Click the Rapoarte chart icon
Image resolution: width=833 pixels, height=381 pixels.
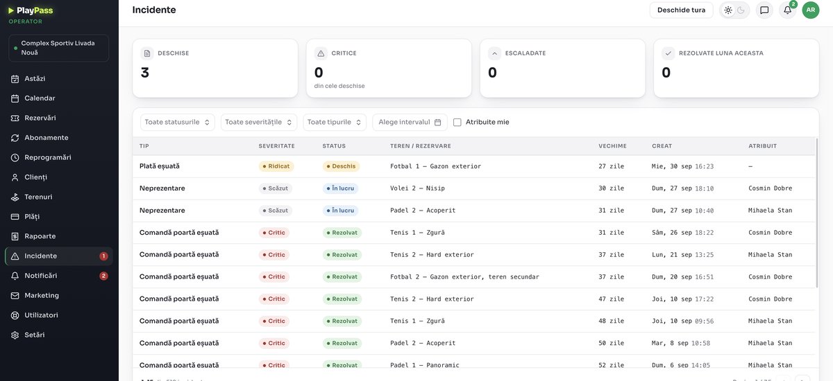15,236
